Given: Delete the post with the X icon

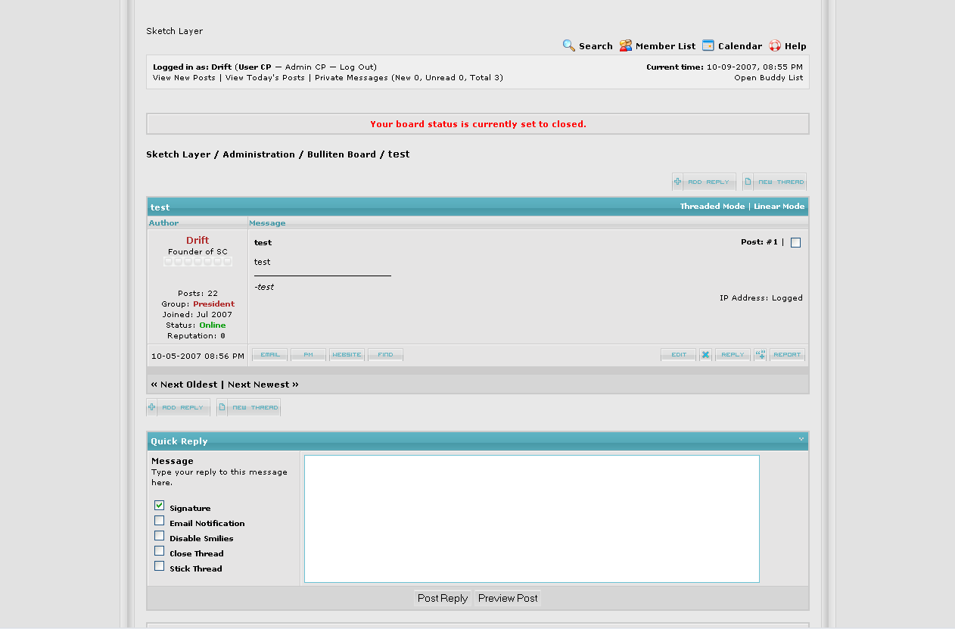Looking at the screenshot, I should [x=705, y=354].
